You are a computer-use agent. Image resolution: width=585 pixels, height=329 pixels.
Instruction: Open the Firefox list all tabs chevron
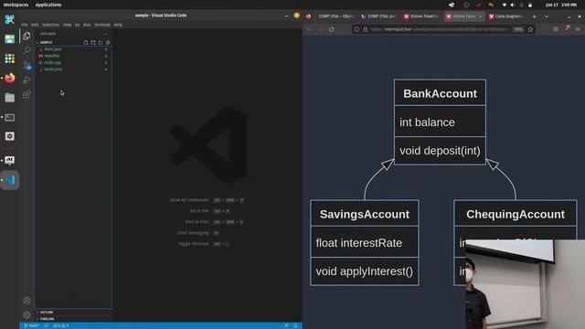[547, 16]
